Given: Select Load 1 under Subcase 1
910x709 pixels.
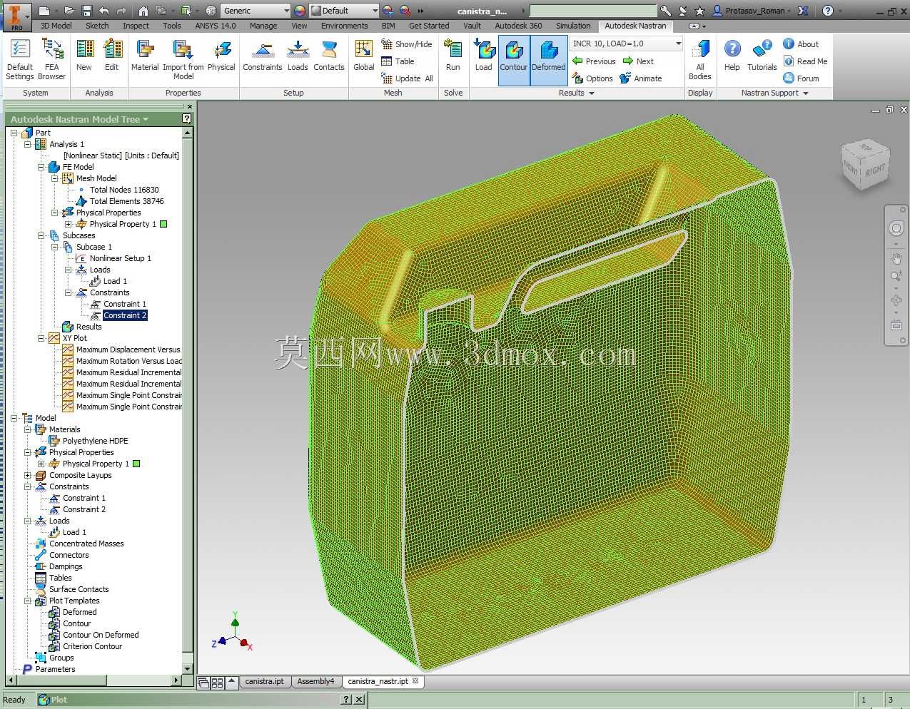Looking at the screenshot, I should coord(115,281).
